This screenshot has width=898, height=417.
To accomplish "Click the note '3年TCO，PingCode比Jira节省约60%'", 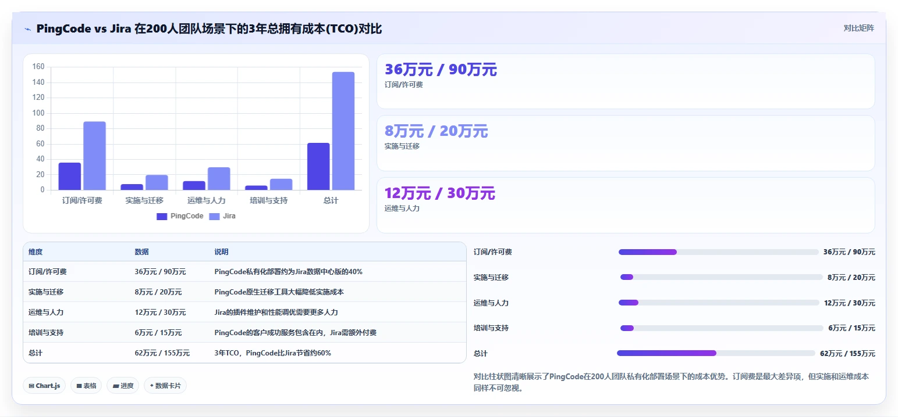I will pos(272,353).
